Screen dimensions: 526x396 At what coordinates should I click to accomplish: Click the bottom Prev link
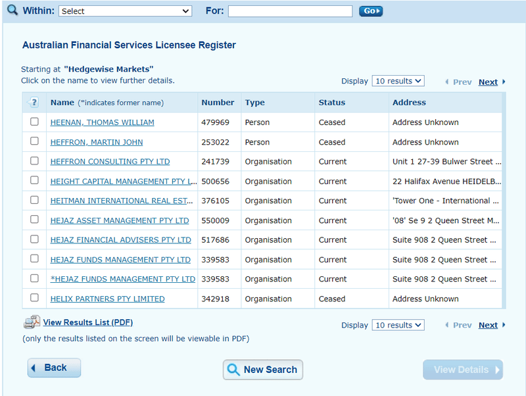(x=462, y=325)
